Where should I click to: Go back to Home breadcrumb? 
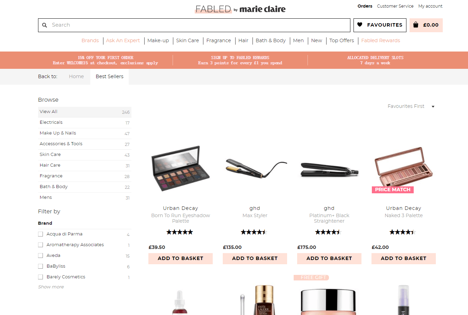(x=76, y=76)
